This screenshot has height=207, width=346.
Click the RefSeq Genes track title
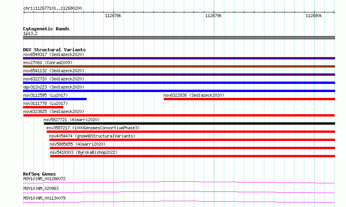pyautogui.click(x=39, y=174)
